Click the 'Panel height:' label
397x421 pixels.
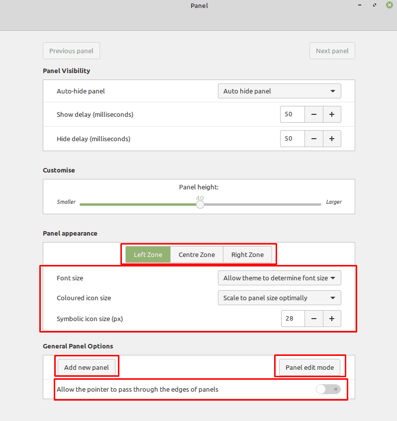pos(198,187)
